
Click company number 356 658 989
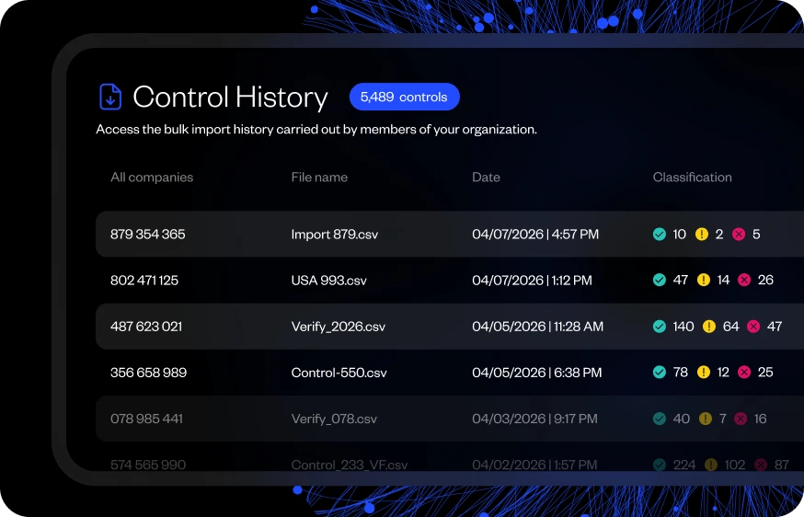(148, 373)
